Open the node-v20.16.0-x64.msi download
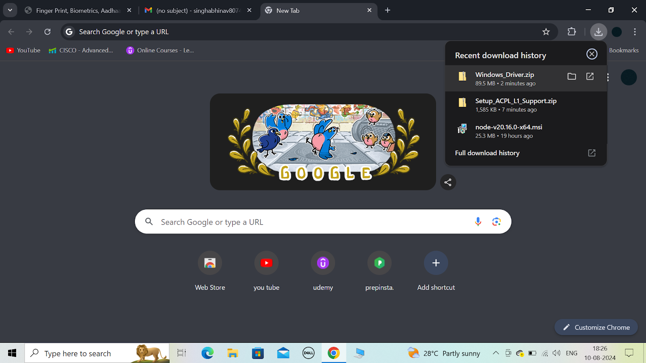 coord(526,131)
